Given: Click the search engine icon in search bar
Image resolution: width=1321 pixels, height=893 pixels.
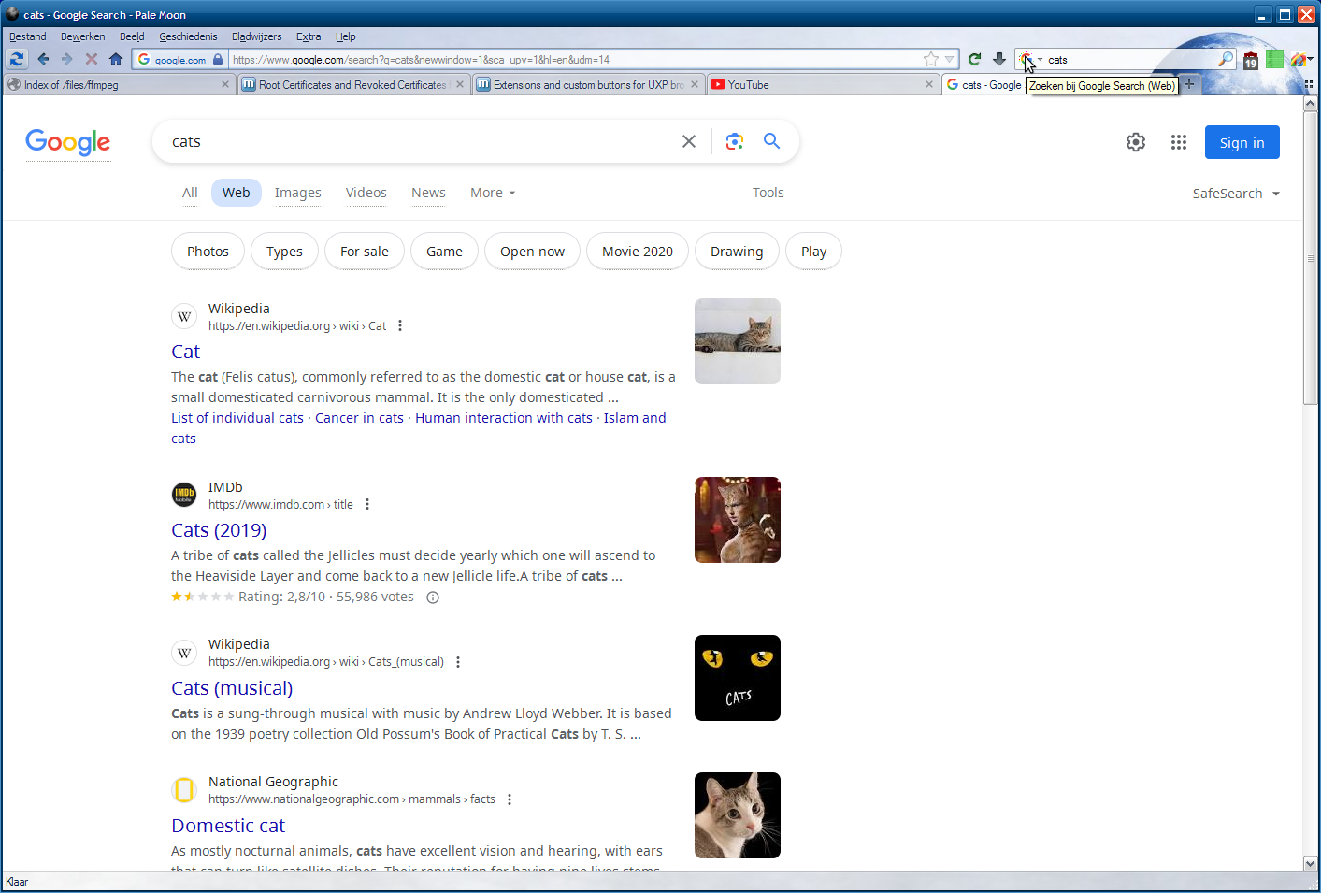Looking at the screenshot, I should [1026, 59].
